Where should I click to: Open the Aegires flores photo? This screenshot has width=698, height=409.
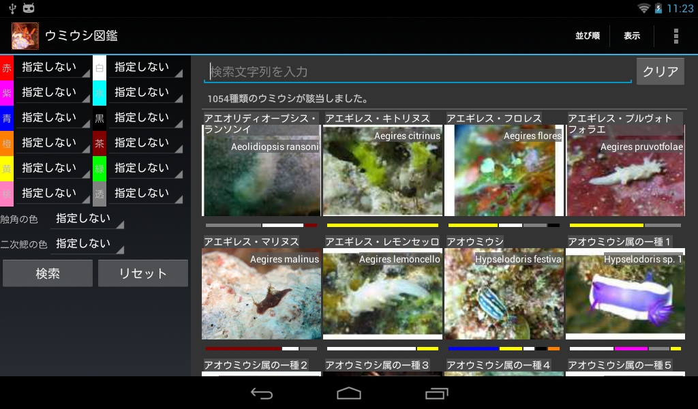pyautogui.click(x=504, y=170)
